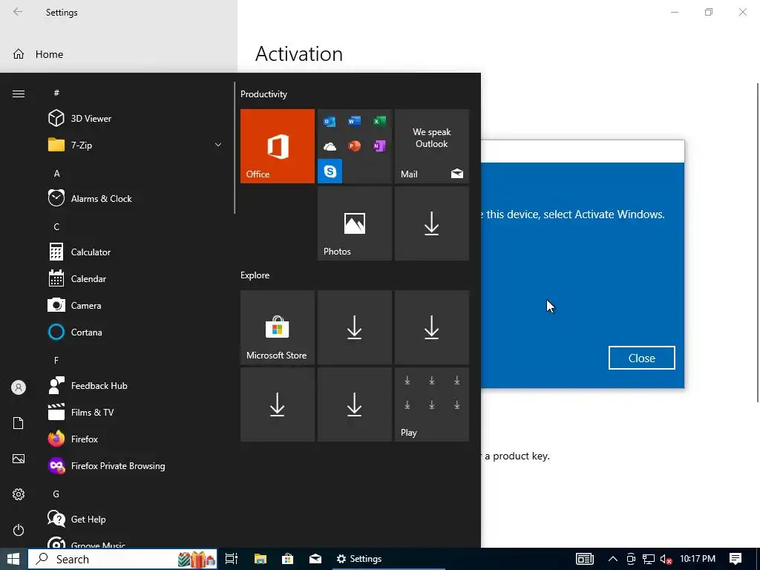Screen dimensions: 760x570
Task: Select the Explore group heading
Action: tap(255, 275)
